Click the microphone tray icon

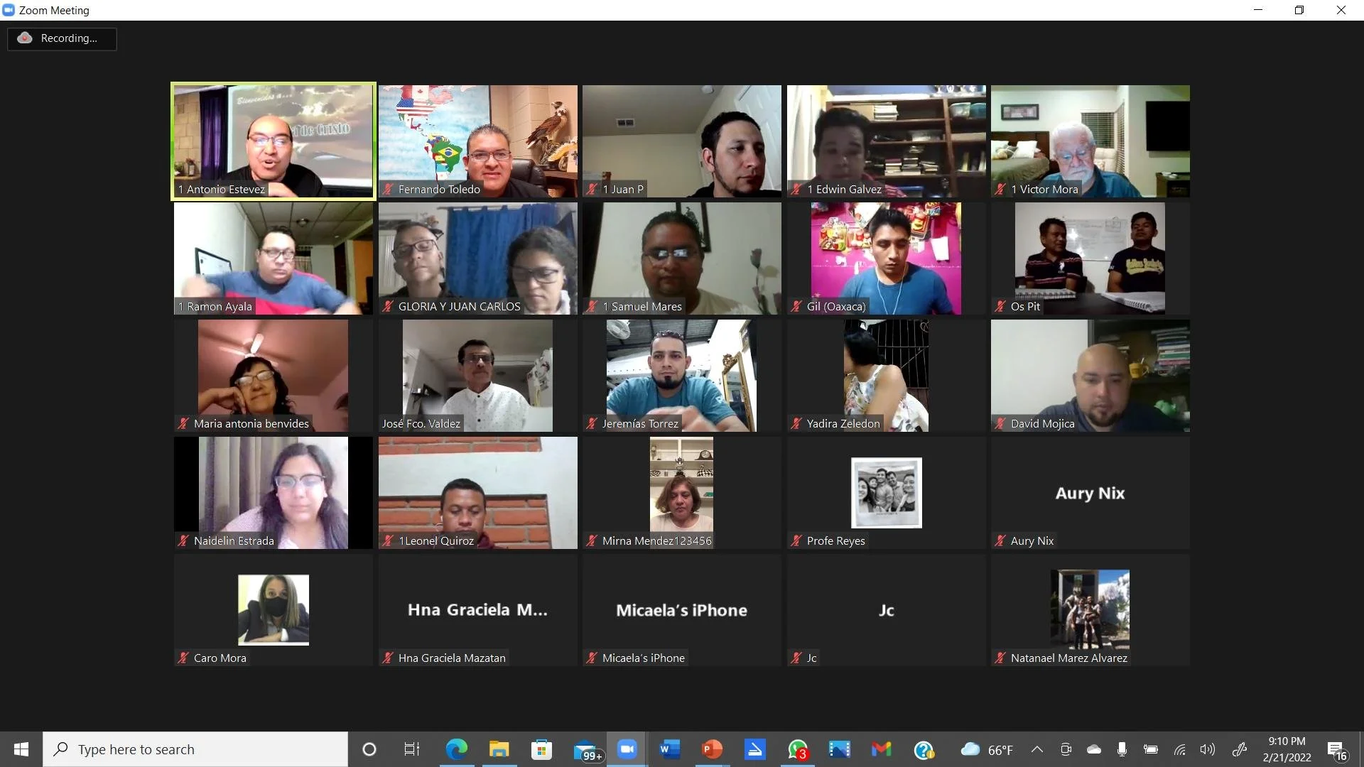coord(1122,749)
